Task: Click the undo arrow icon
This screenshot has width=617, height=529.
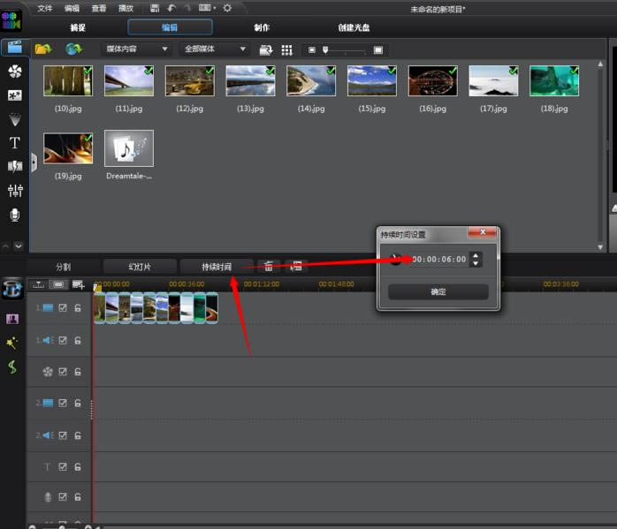Action: point(171,8)
